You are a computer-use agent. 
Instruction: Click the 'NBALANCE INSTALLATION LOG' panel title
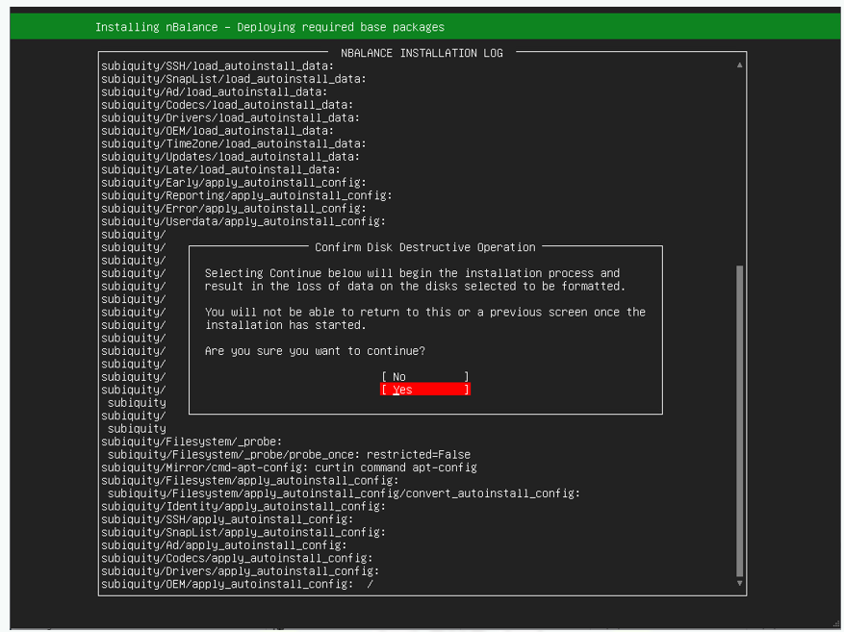point(422,53)
